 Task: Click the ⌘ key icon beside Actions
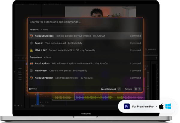[136, 89]
